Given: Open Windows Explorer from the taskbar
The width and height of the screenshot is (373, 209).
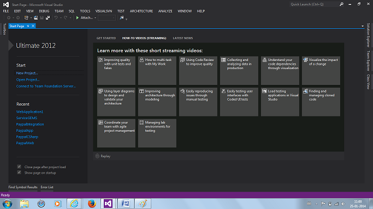Looking at the screenshot, I should [x=24, y=204].
